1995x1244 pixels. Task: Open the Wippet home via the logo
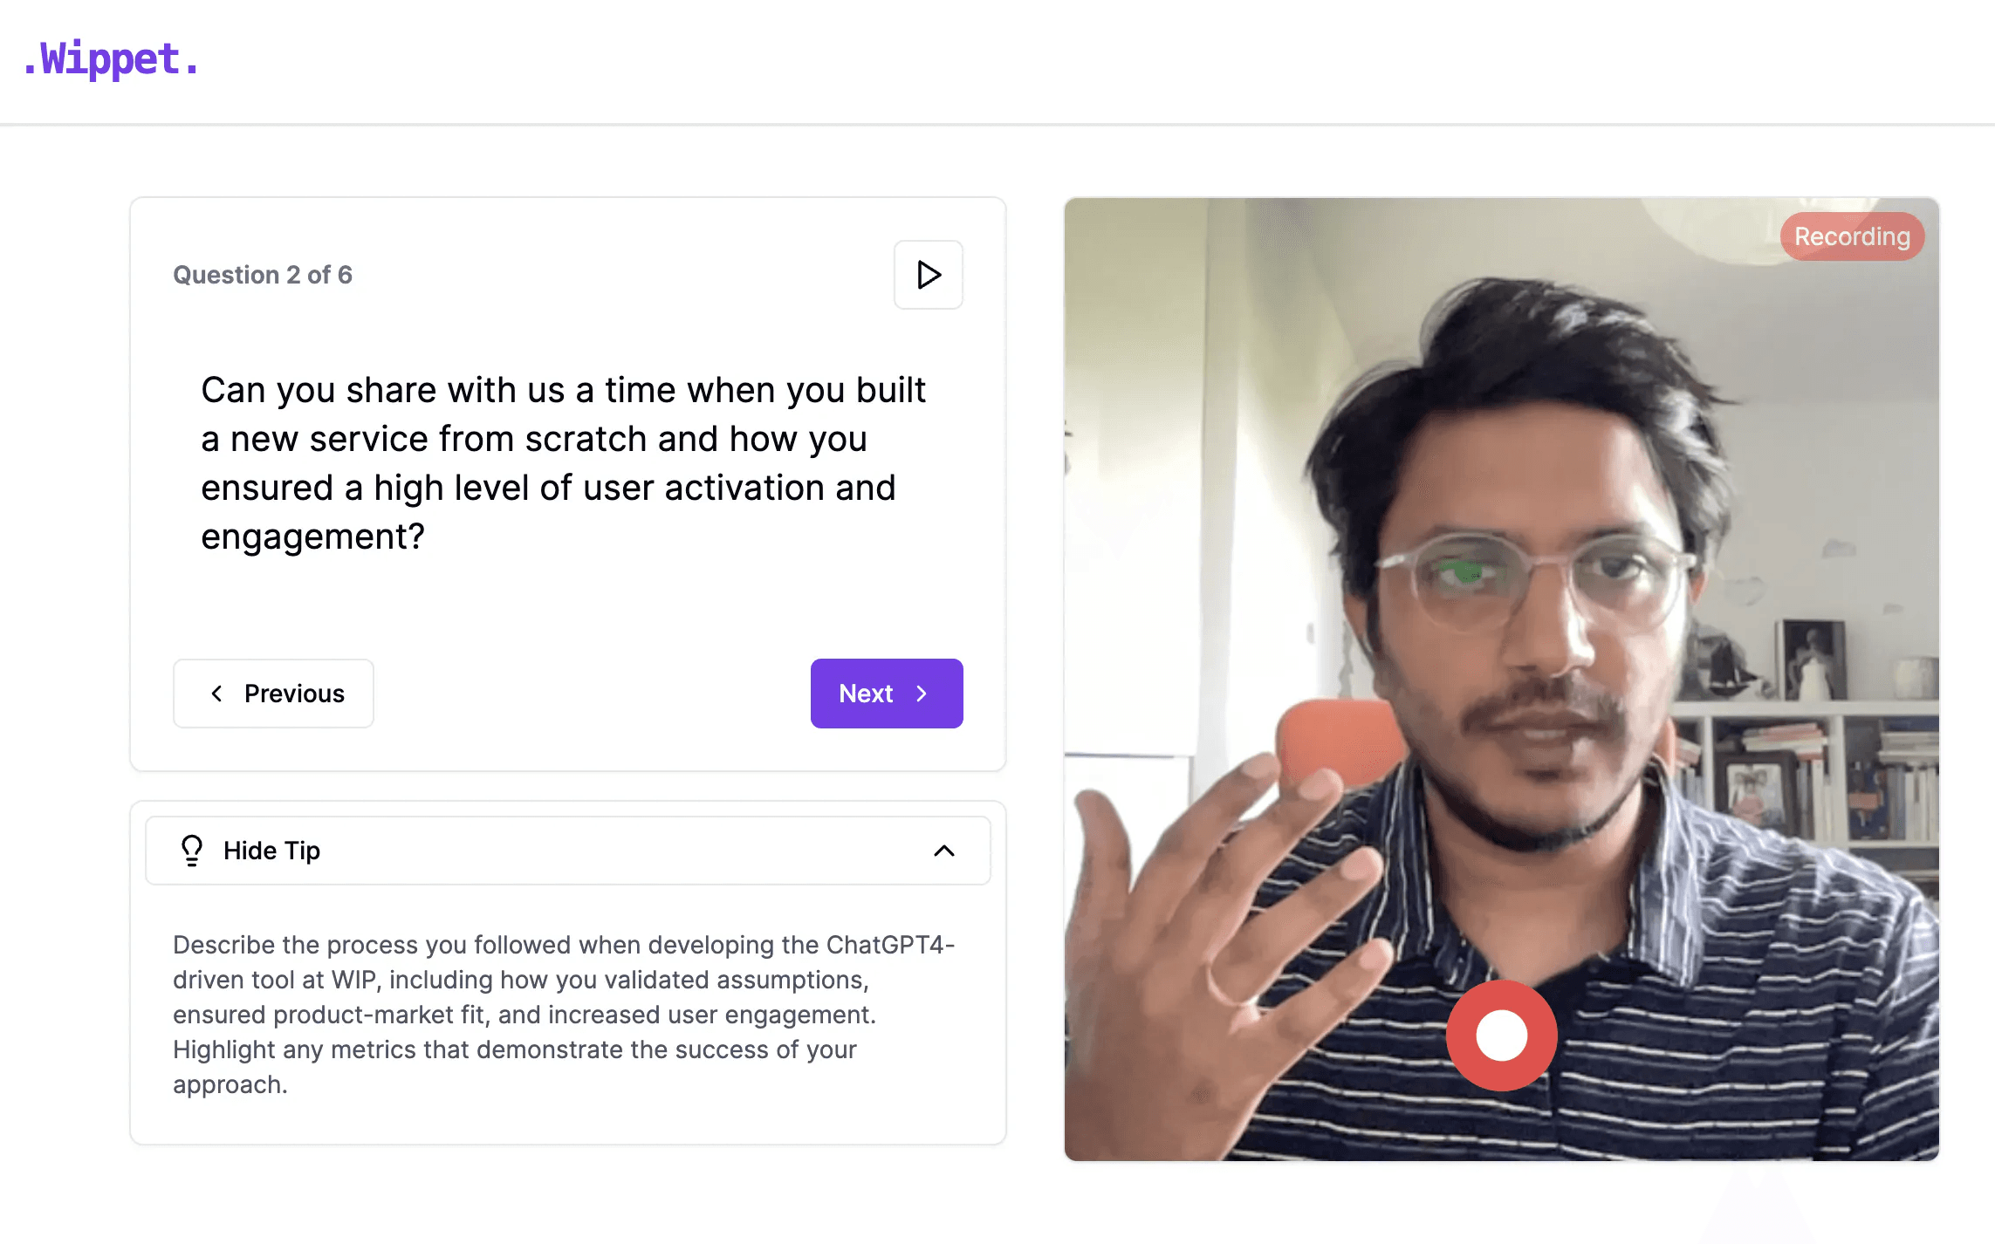coord(110,58)
